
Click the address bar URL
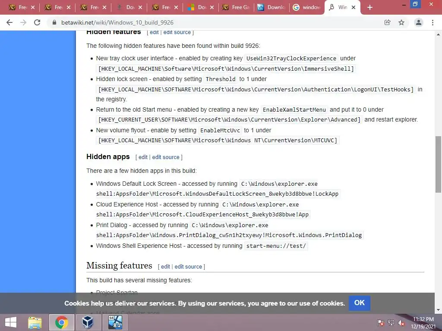click(x=117, y=22)
